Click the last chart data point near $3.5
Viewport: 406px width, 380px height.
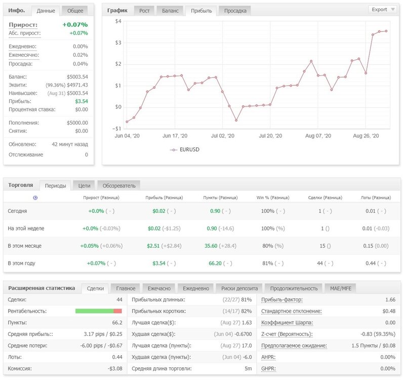pos(386,31)
